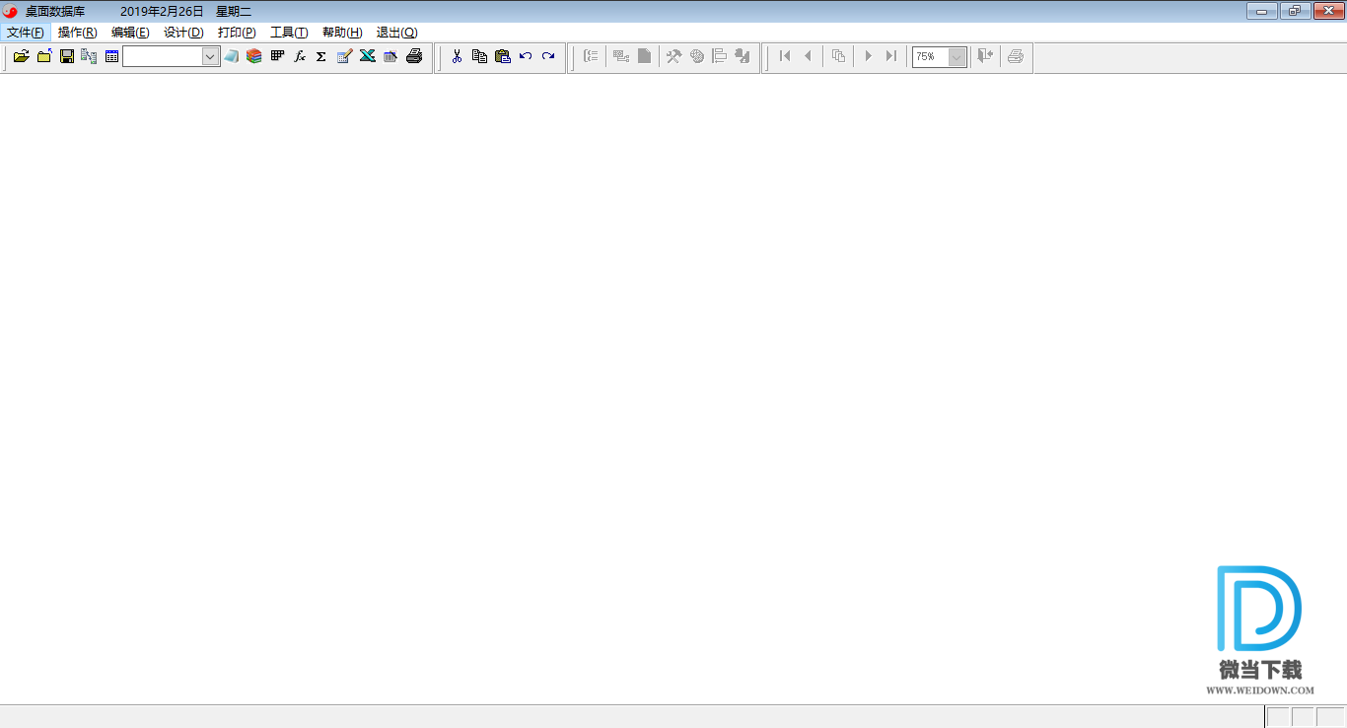Screen dimensions: 1347x728
Task: Click the green Excel X icon
Action: coord(367,56)
